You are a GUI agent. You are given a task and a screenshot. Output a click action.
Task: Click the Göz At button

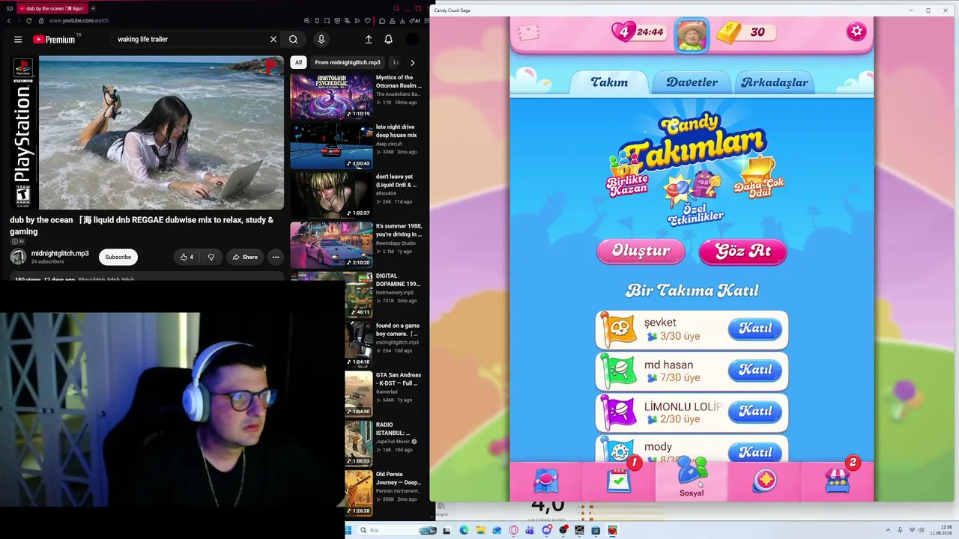pos(742,252)
